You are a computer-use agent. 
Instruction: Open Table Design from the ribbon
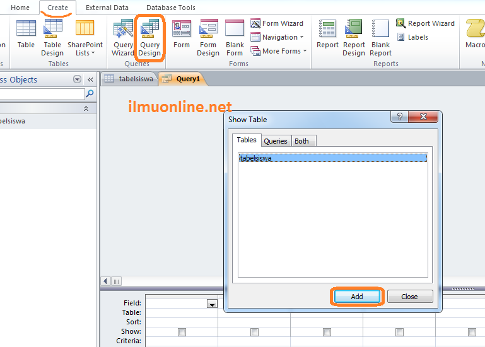pyautogui.click(x=52, y=37)
